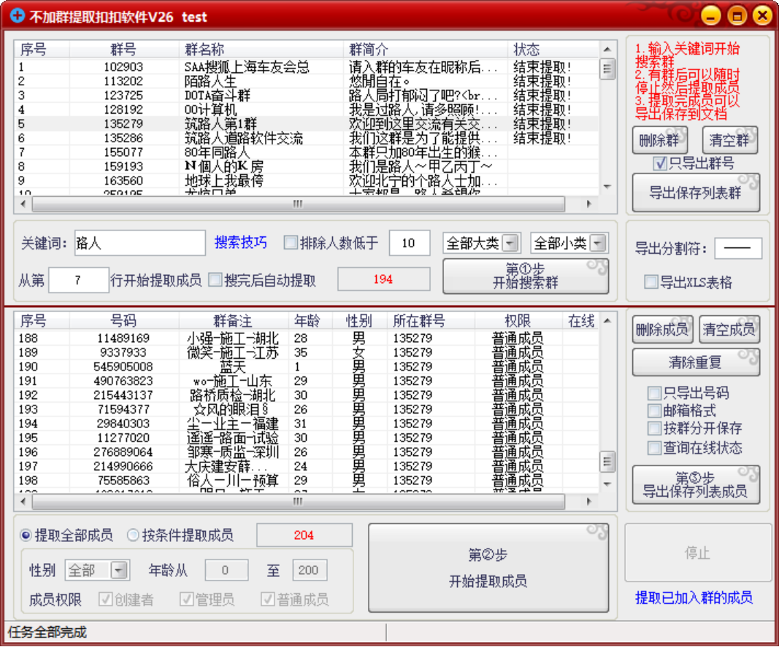Sort member list by 权限 column header

coord(518,321)
